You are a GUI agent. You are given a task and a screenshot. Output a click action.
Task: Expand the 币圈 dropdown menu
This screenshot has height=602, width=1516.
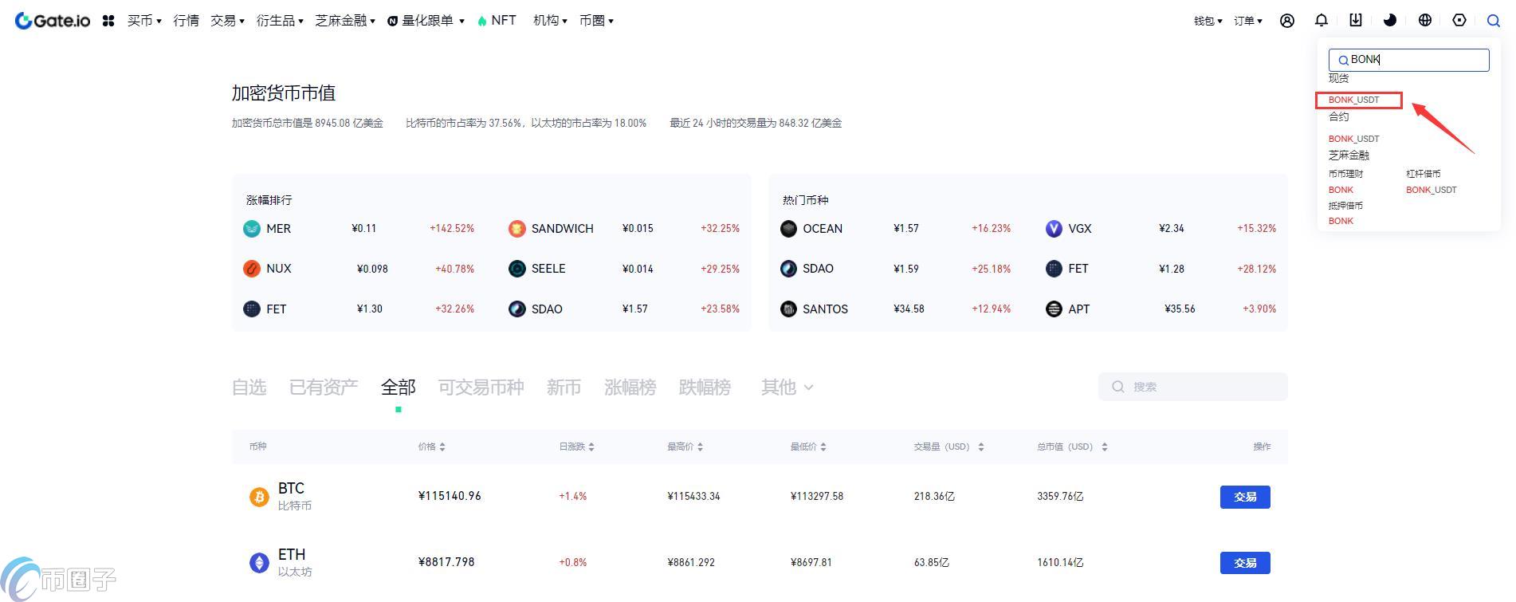pos(596,21)
